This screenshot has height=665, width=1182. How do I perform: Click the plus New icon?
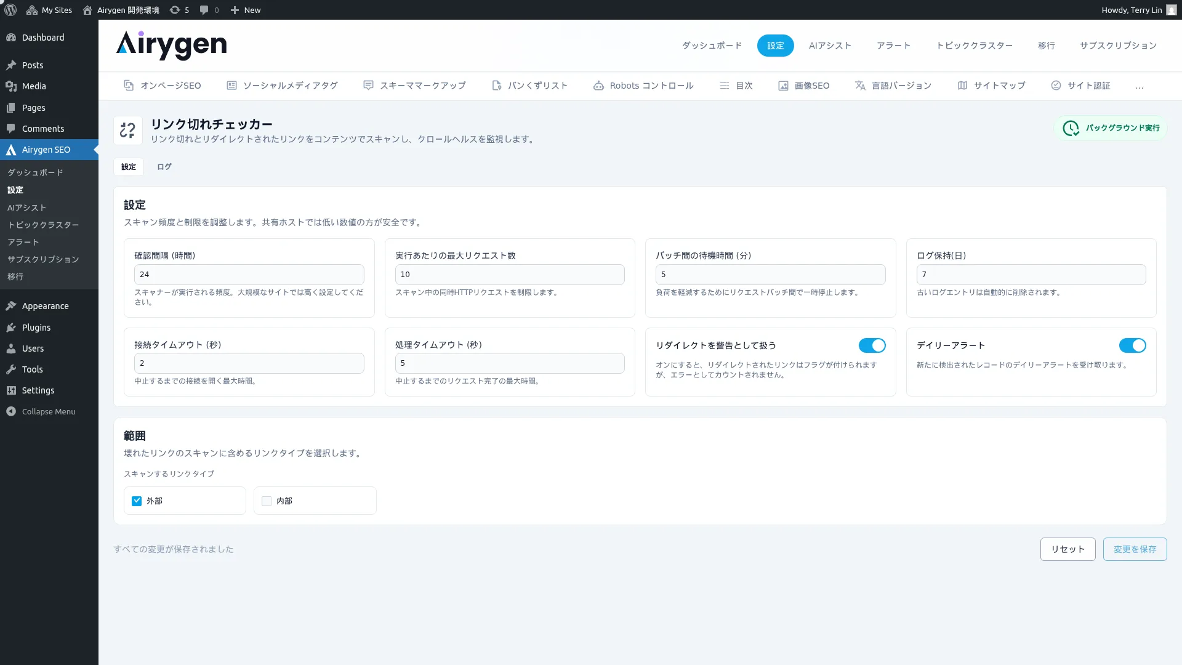(245, 10)
